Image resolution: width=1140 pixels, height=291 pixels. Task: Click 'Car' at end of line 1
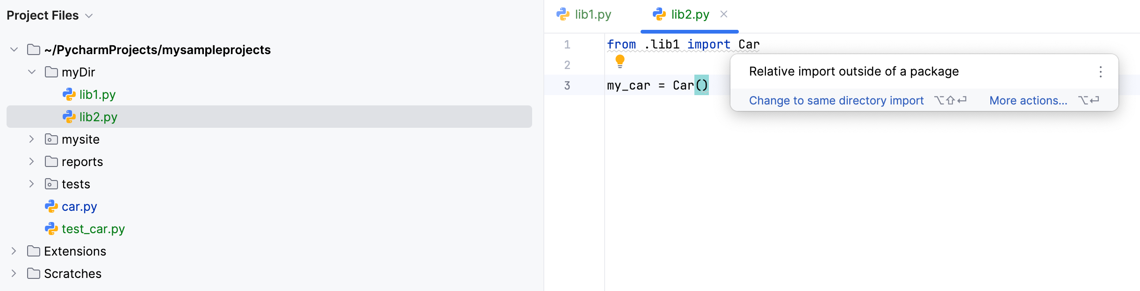click(749, 44)
